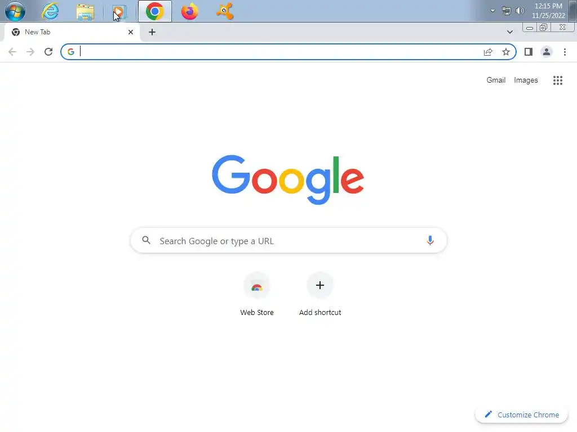
Task: Bookmark this tab with the star
Action: click(x=506, y=52)
